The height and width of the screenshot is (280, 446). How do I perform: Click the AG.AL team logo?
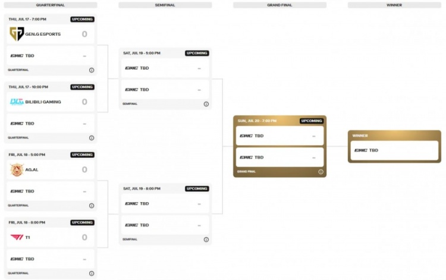coord(17,169)
